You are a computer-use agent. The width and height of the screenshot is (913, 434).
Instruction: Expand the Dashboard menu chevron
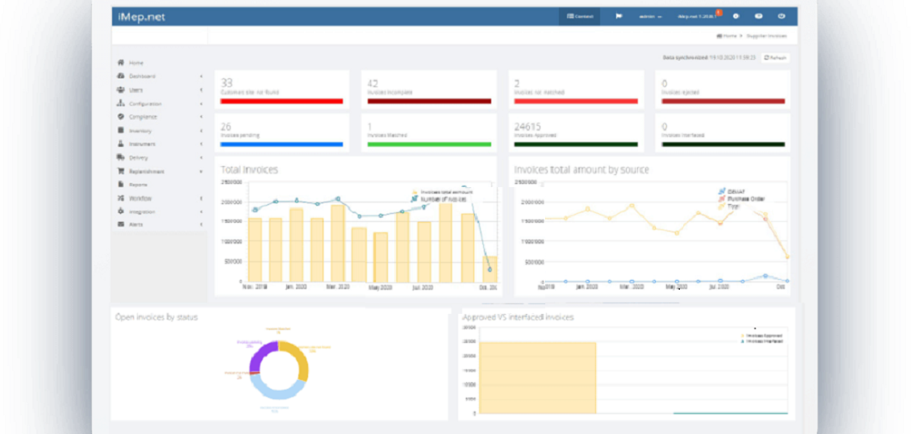coord(201,77)
